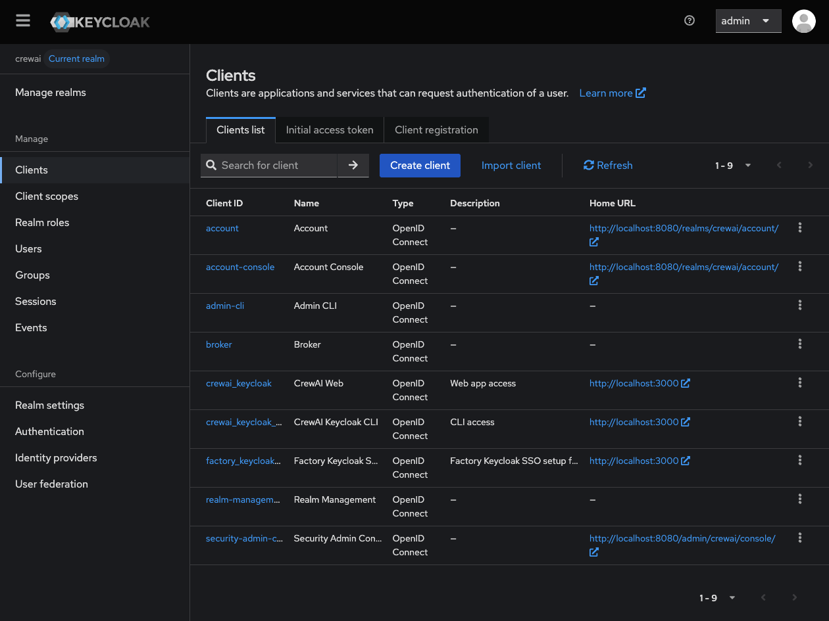Switch to the Initial access token tab
Screen dimensions: 829x621
tap(329, 129)
